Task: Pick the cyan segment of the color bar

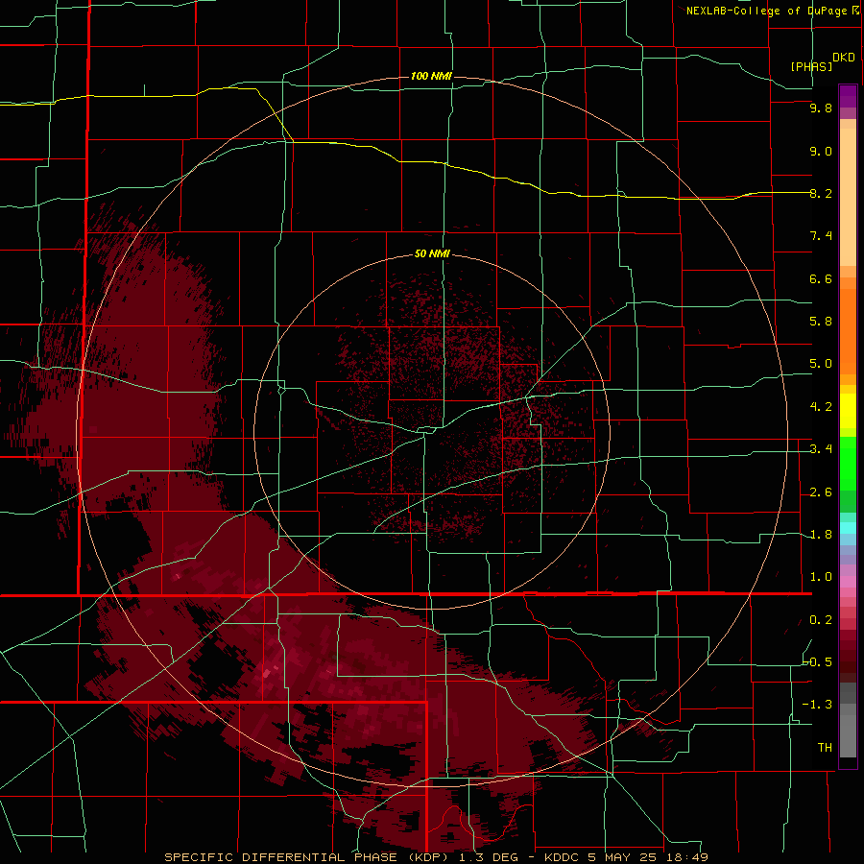Action: tap(848, 528)
